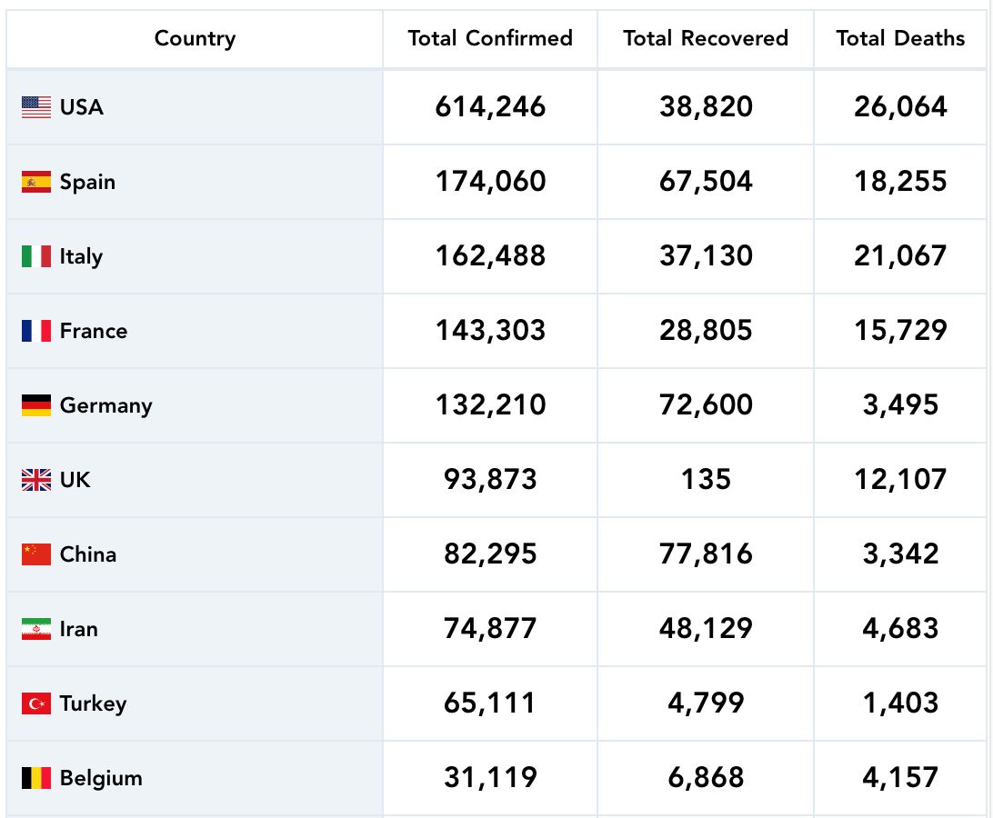Screen dimensions: 993x818
Task: Click Belgium total deaths value 4,157
Action: 900,778
